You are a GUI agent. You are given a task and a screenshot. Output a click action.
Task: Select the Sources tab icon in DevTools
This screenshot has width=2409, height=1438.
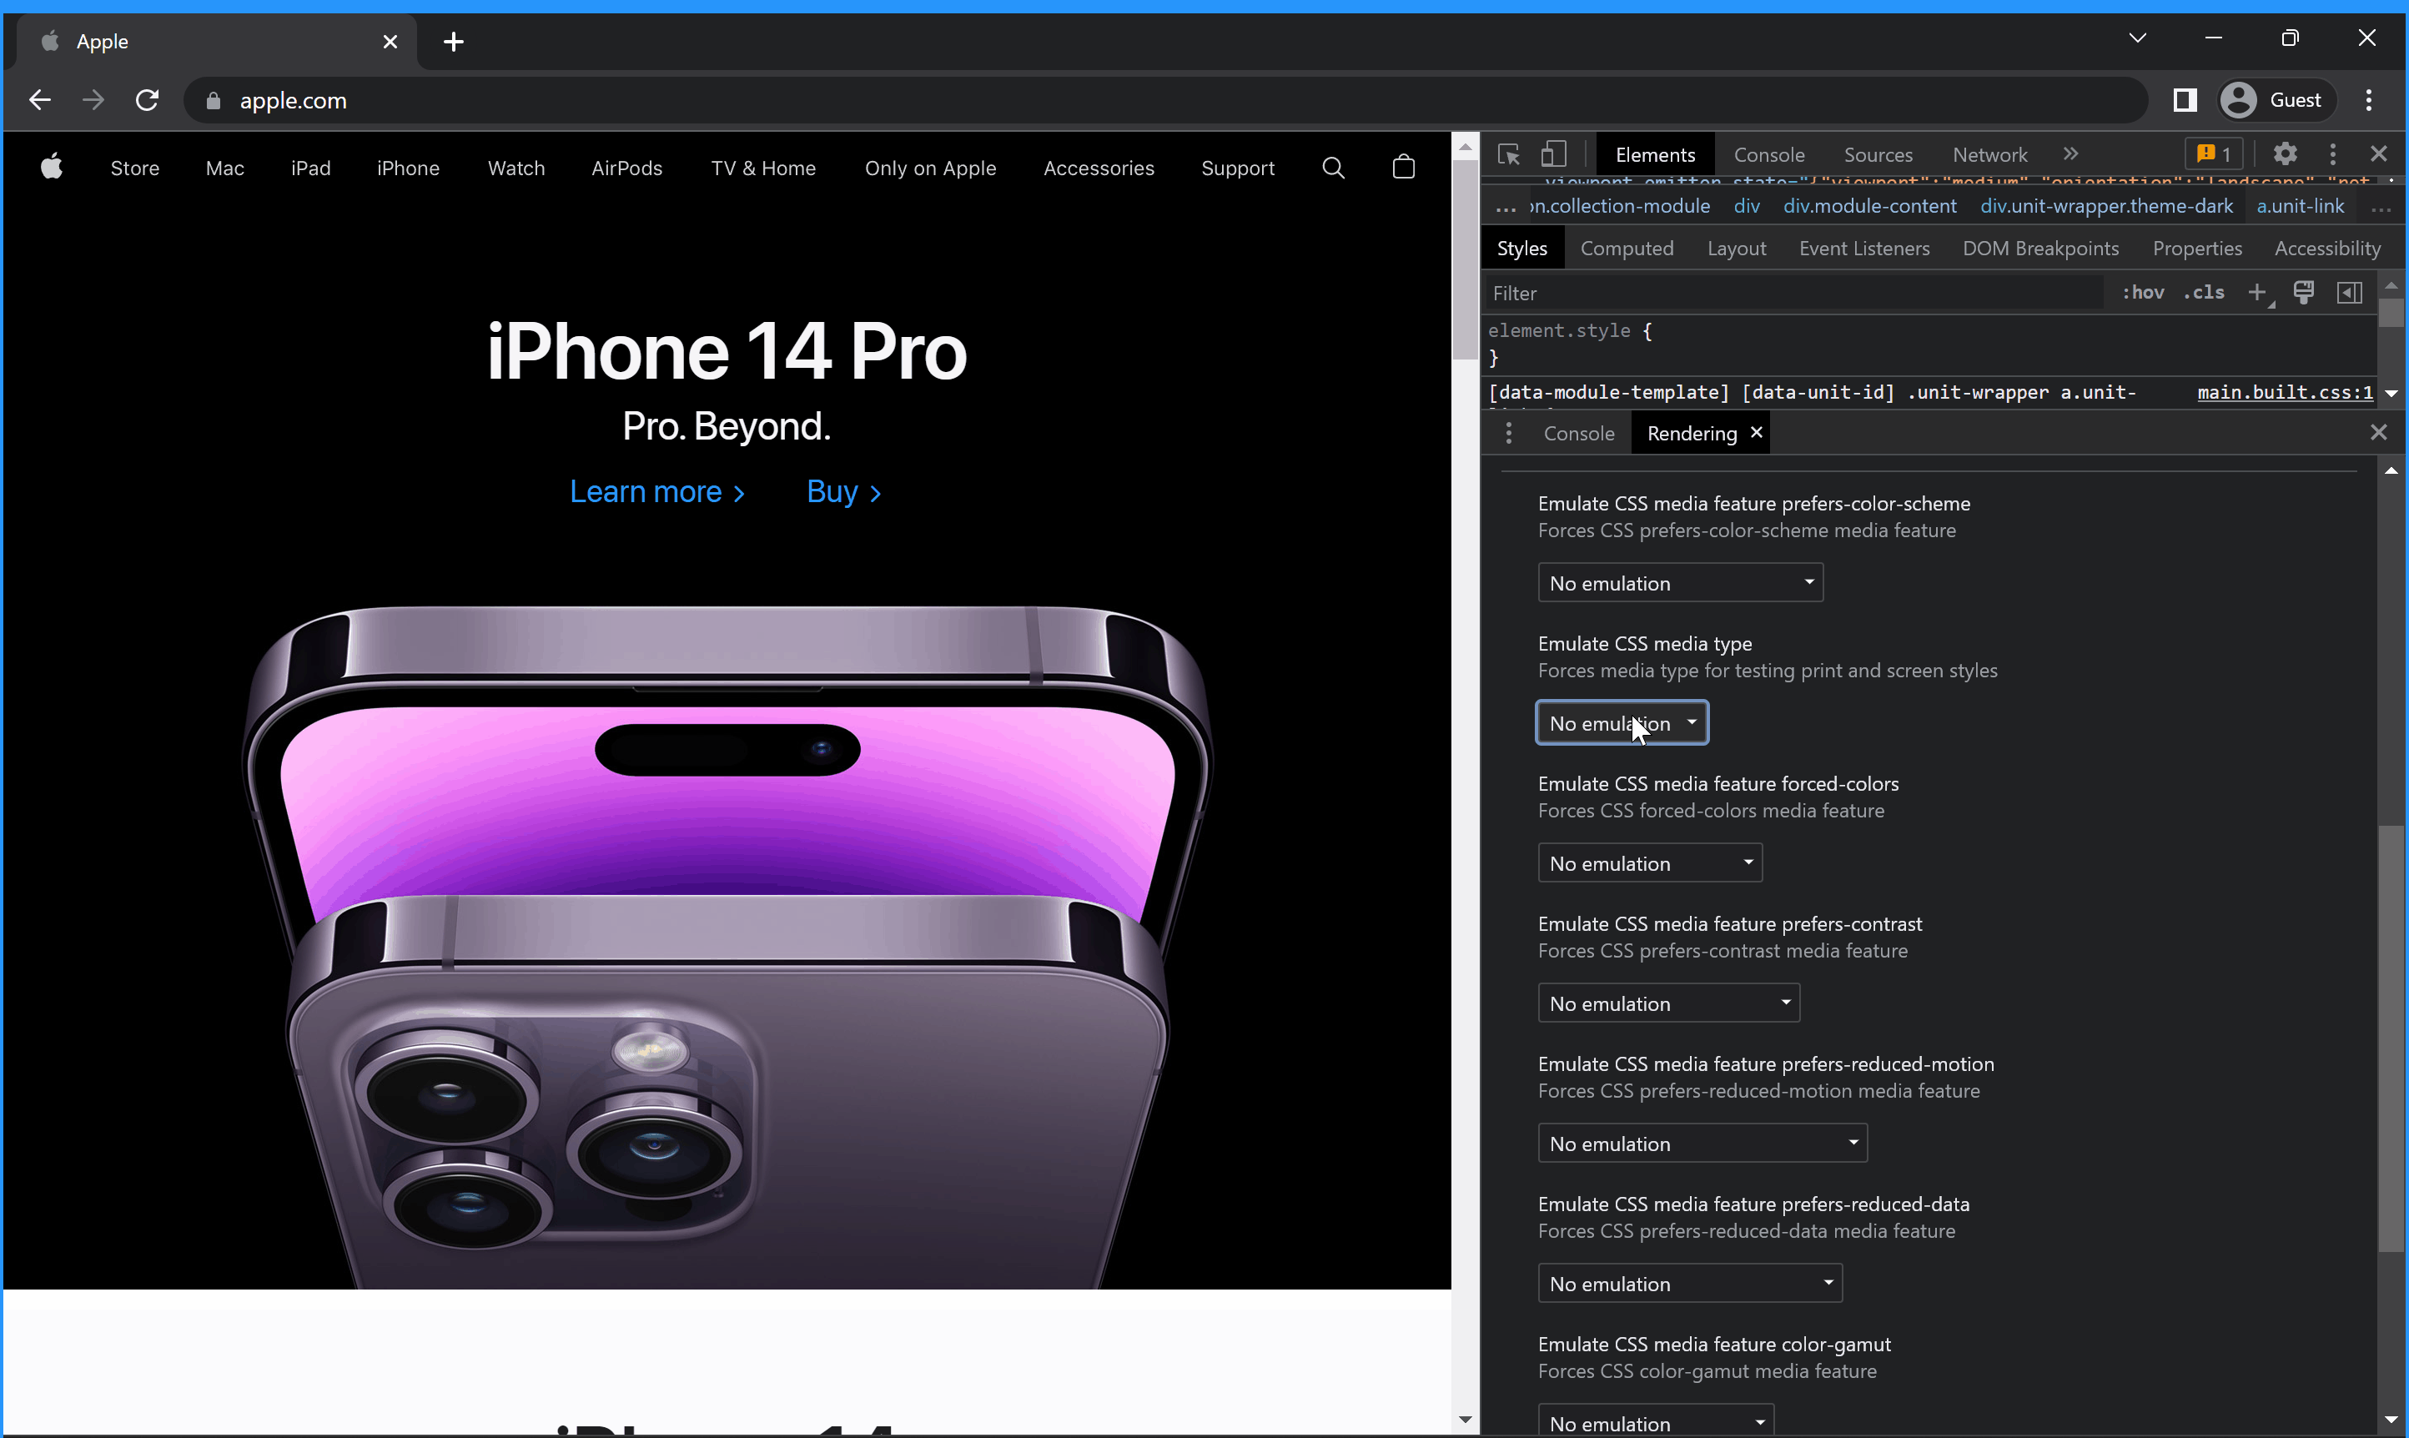[1877, 154]
